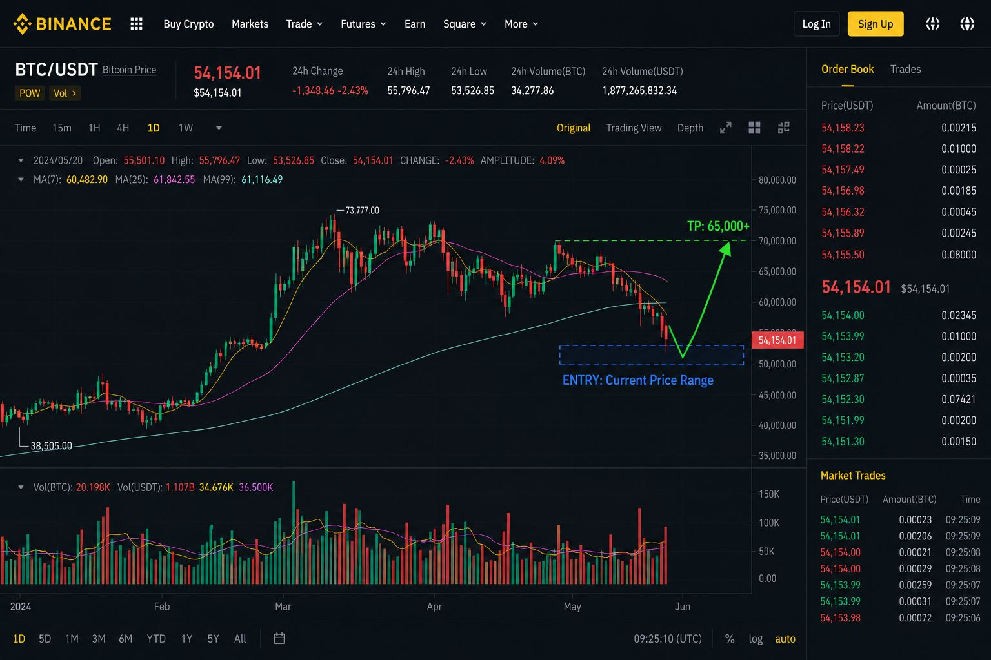Go to Markets page
991x660 pixels.
tap(250, 24)
